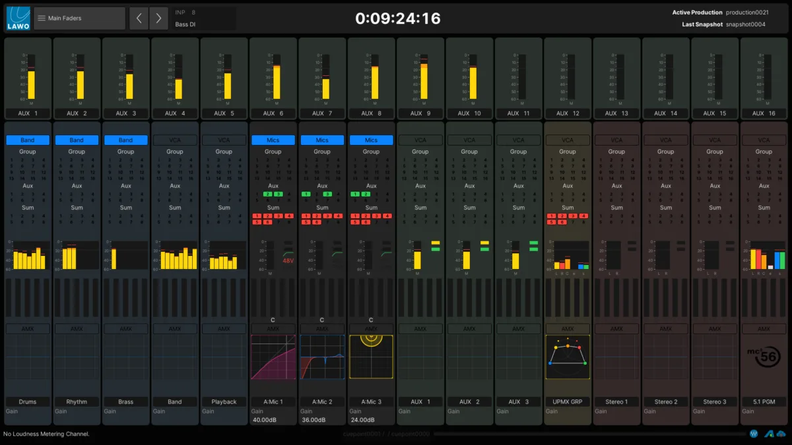Screen dimensions: 792x445
Task: Click the VCA button on Playback strip
Action: pyautogui.click(x=224, y=140)
